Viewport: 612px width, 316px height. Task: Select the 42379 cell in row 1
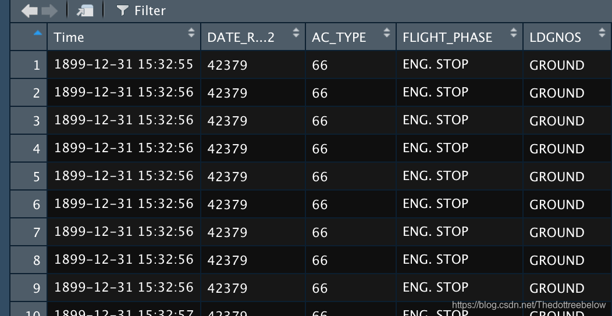coord(253,64)
